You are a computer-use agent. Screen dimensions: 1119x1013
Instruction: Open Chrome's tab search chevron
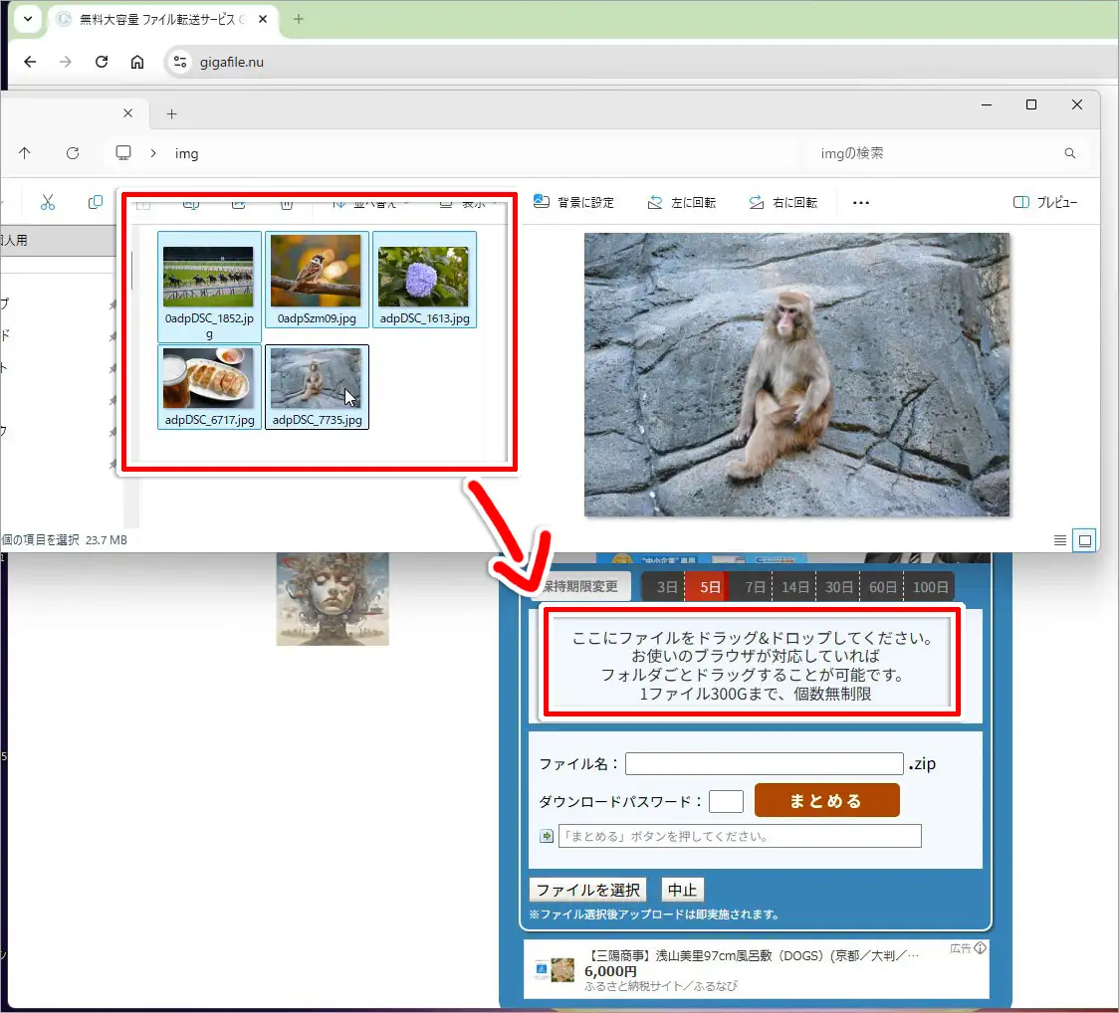[27, 18]
